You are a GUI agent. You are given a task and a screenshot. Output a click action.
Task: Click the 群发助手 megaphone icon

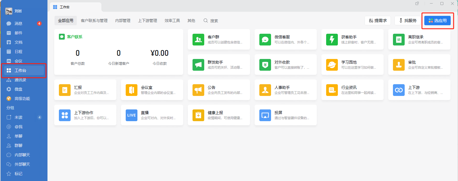point(198,65)
